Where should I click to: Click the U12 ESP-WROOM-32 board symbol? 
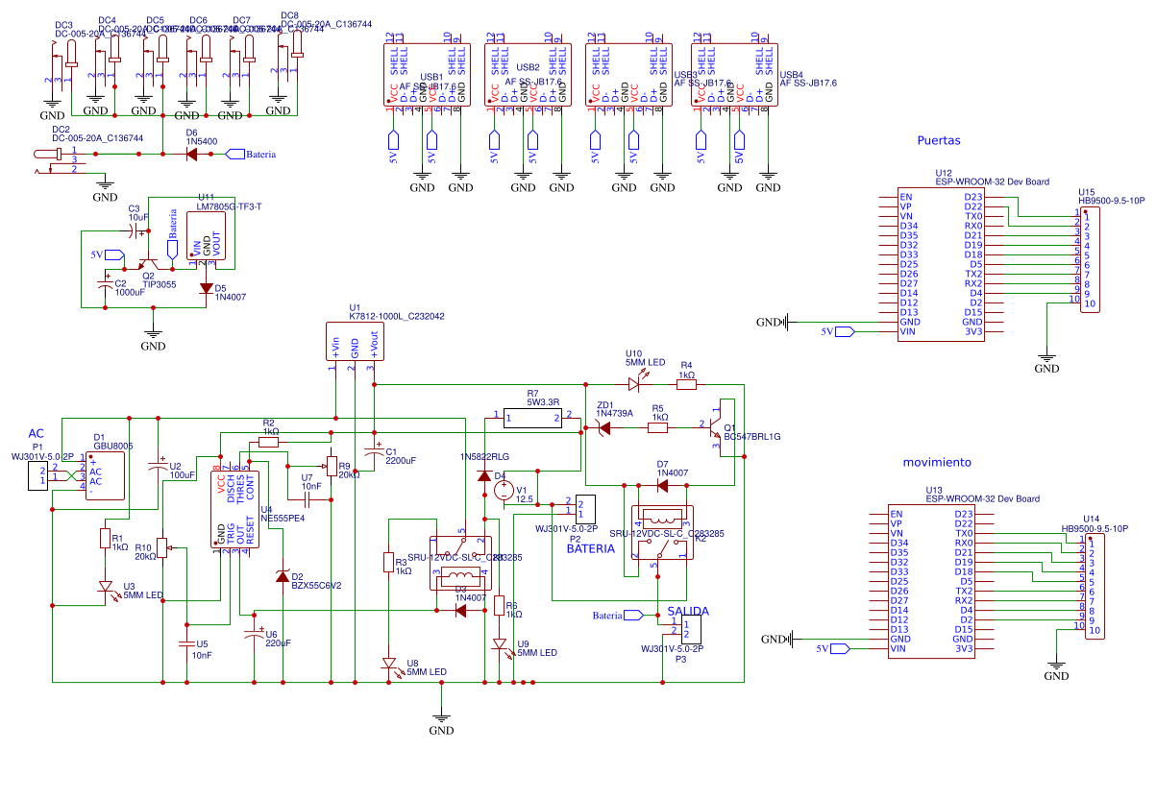pos(941,264)
